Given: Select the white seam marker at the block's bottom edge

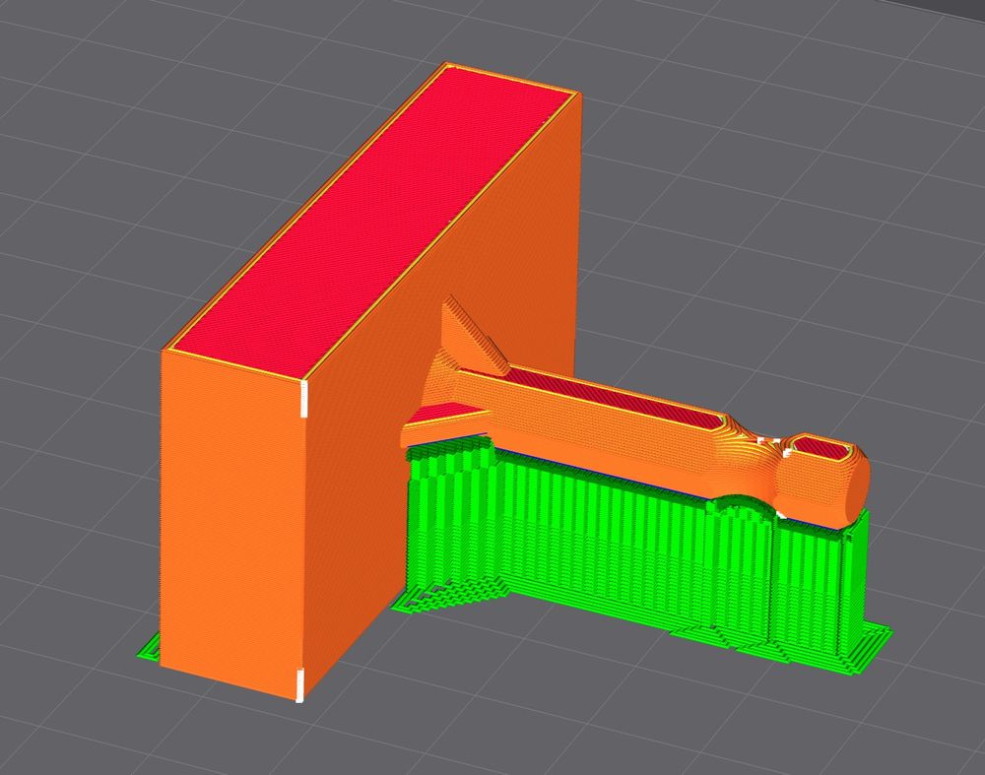Looking at the screenshot, I should [299, 684].
